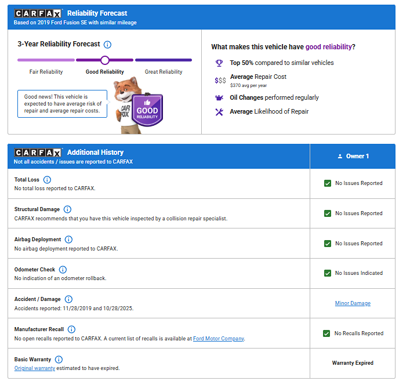Show Basic Warranty info tooltip
The width and height of the screenshot is (410, 381).
59,360
